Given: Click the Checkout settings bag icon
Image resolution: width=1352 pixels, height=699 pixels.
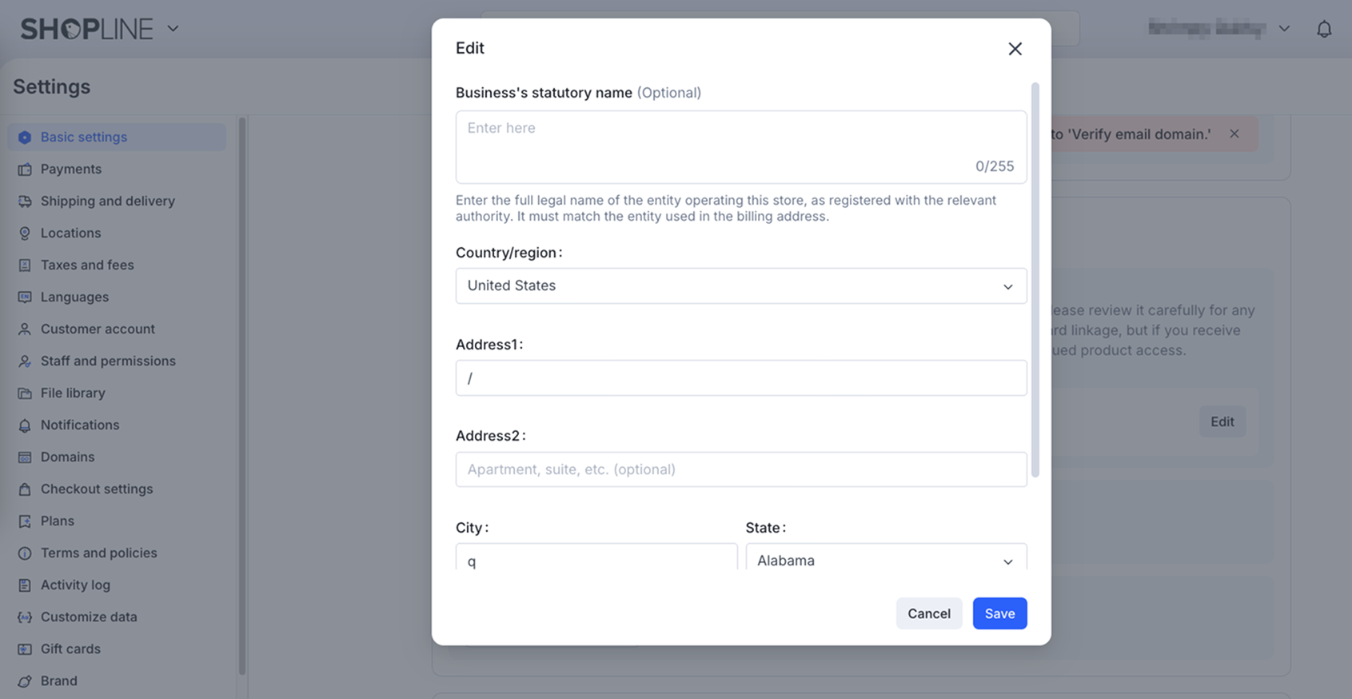Looking at the screenshot, I should 25,489.
